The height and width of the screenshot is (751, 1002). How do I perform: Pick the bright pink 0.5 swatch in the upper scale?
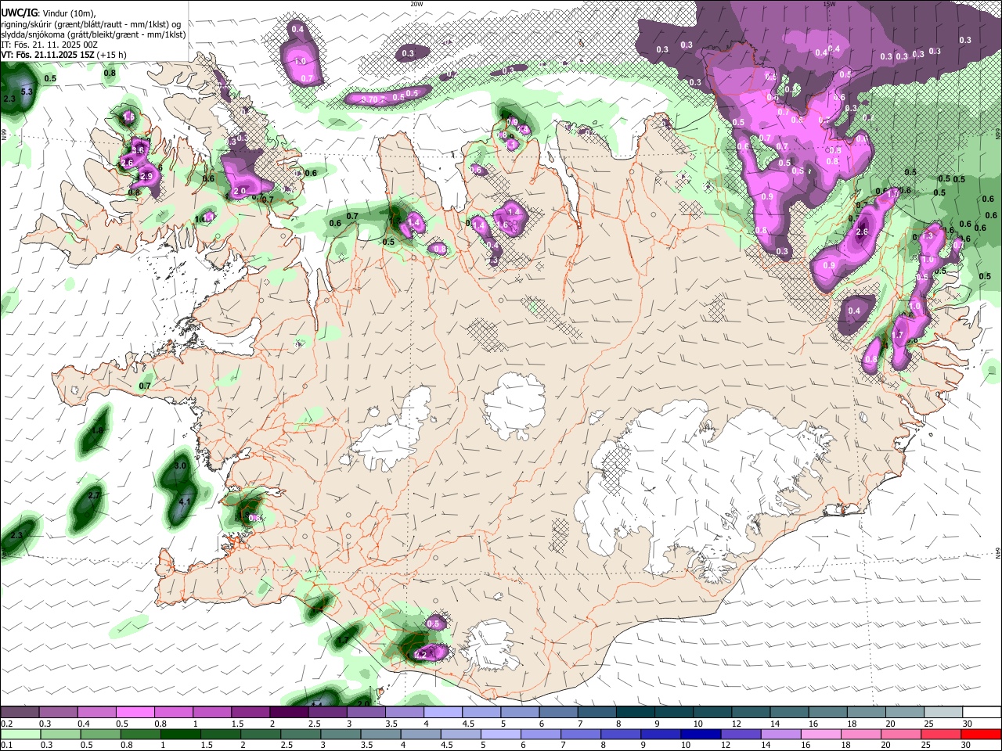(x=135, y=713)
